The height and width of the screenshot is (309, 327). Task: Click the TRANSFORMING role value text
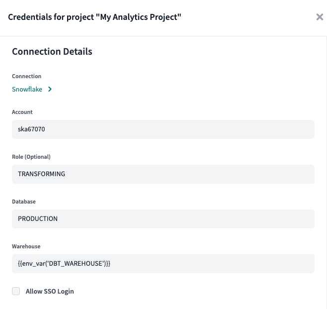[x=42, y=174]
